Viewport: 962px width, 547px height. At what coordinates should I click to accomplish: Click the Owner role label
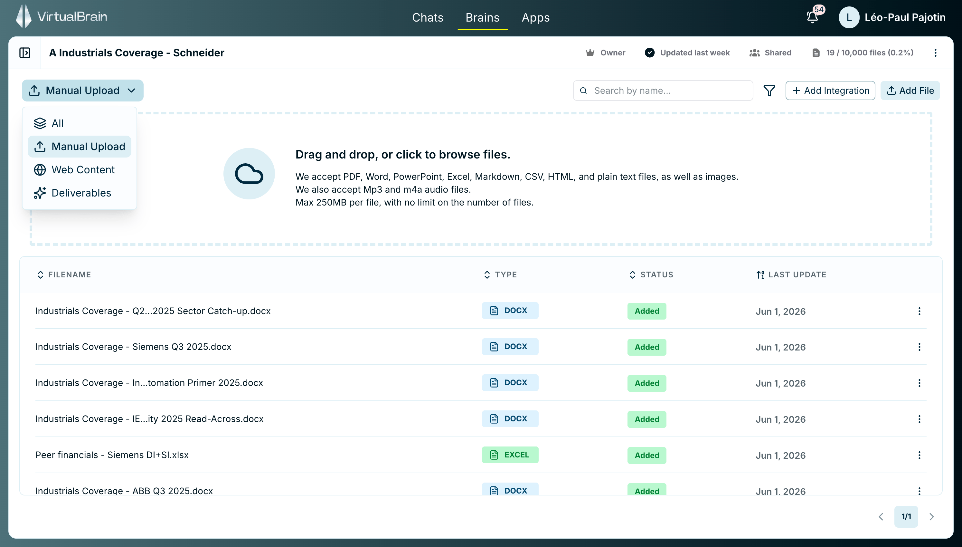613,53
